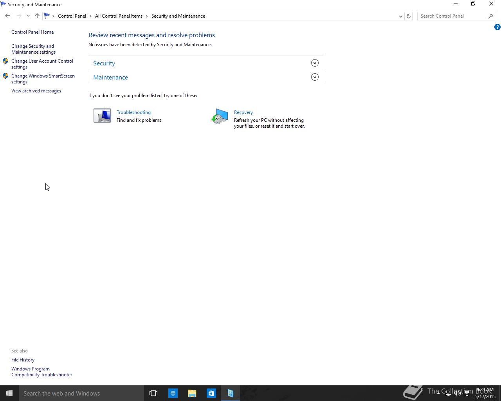
Task: Show hidden system tray icons
Action: tap(438, 393)
